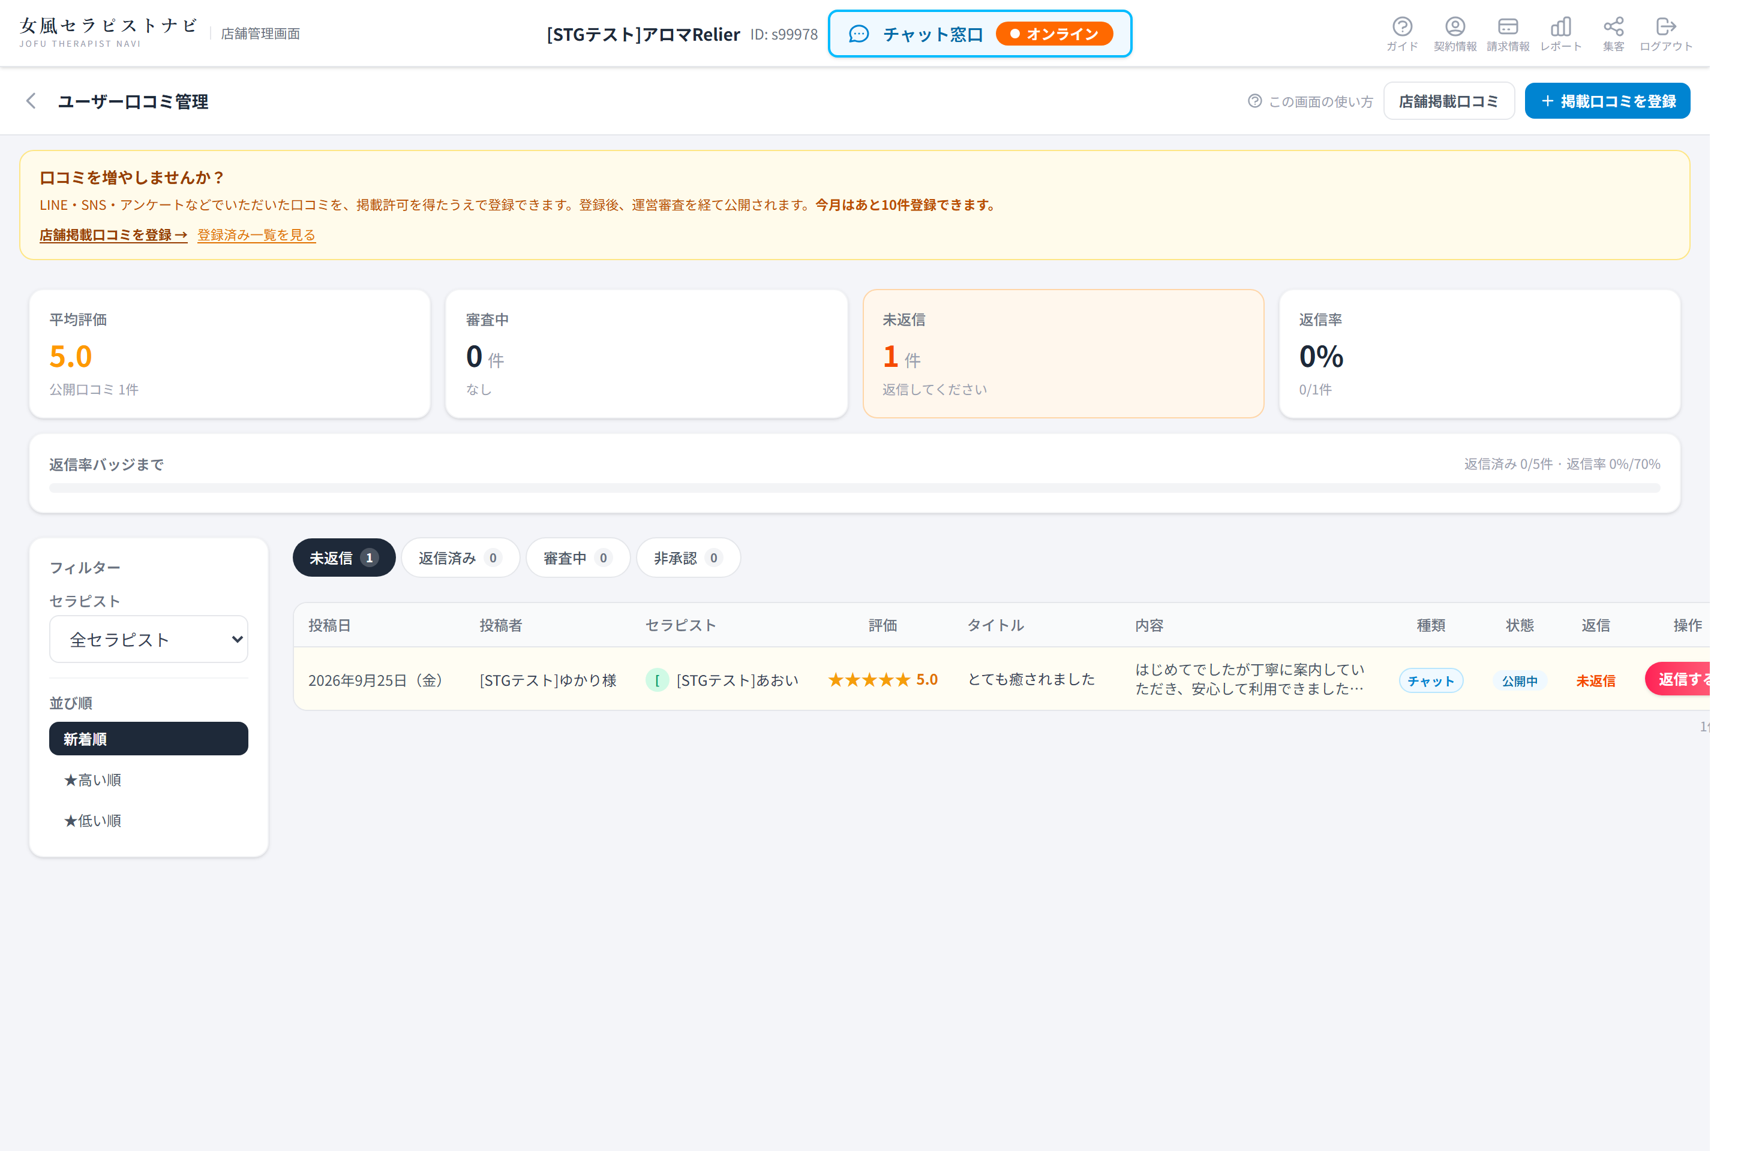Viewport: 1747px width, 1151px height.
Task: Click the 公開中 status badge
Action: (1519, 680)
